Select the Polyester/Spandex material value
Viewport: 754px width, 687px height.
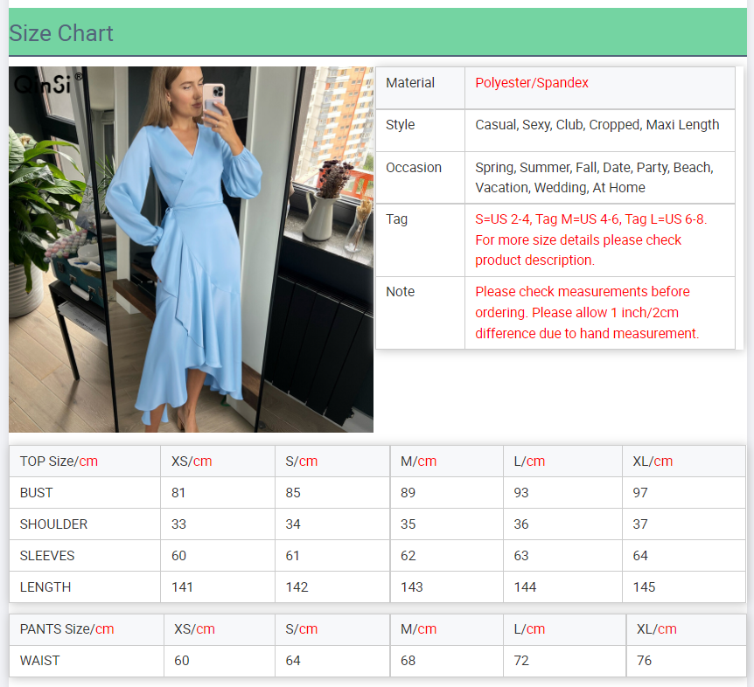(x=532, y=83)
